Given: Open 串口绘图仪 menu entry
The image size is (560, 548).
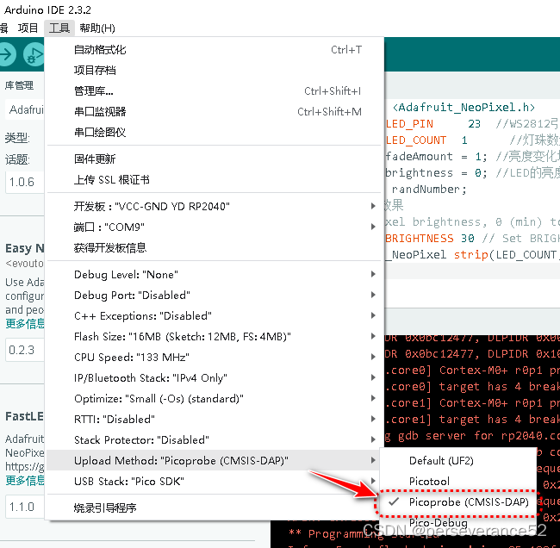Looking at the screenshot, I should click(215, 133).
